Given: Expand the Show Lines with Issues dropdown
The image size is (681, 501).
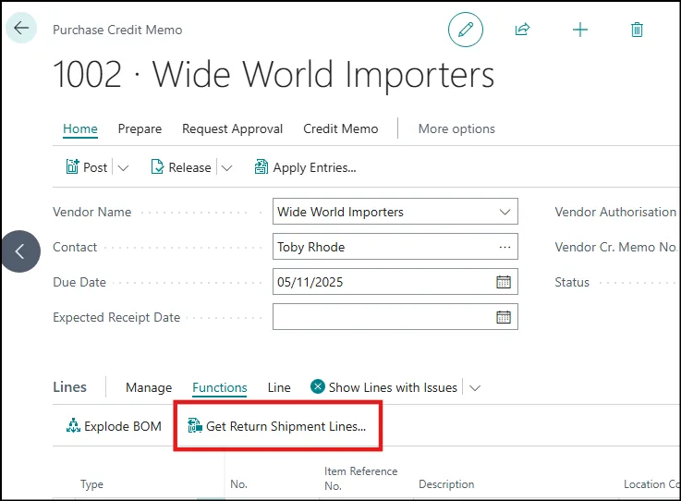Looking at the screenshot, I should [x=475, y=388].
